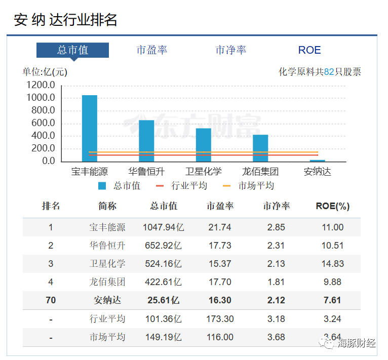Click the 宝丰能源 x-axis label under chart

click(90, 172)
